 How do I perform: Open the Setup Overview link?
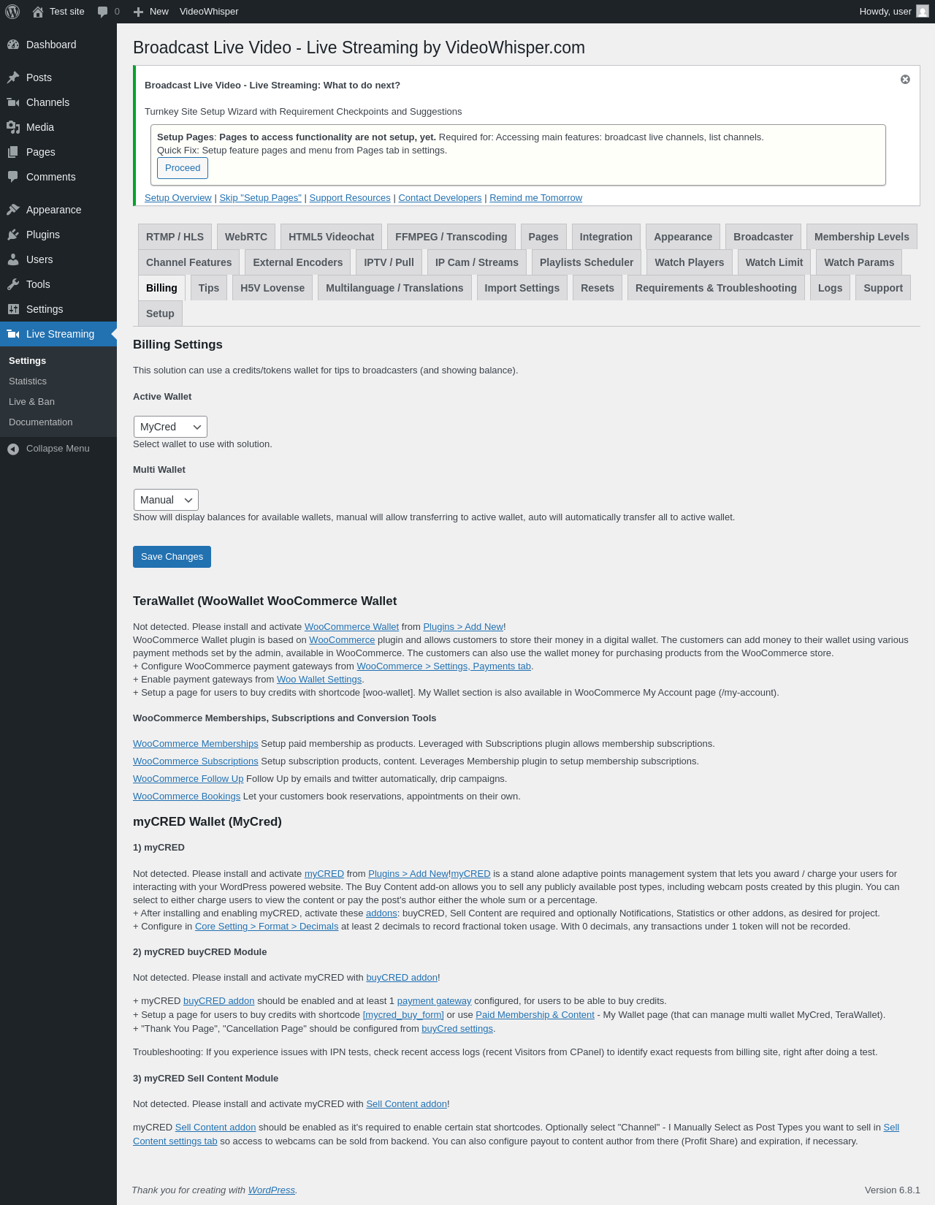(x=178, y=198)
